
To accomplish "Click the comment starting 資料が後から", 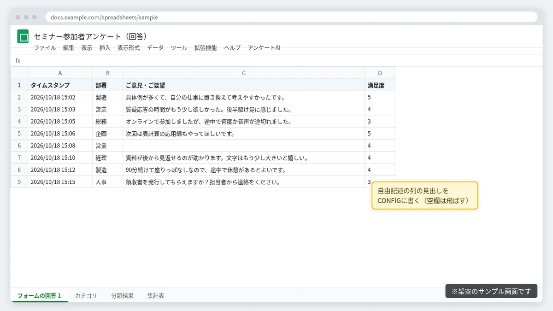I will (x=244, y=158).
